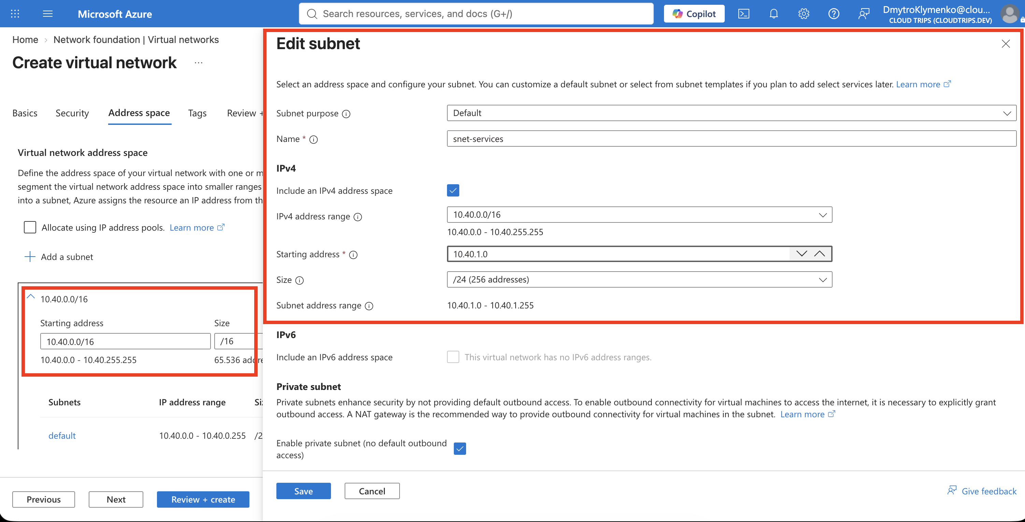Open Network foundation | Virtual networks breadcrumb
The width and height of the screenshot is (1025, 522).
point(136,40)
